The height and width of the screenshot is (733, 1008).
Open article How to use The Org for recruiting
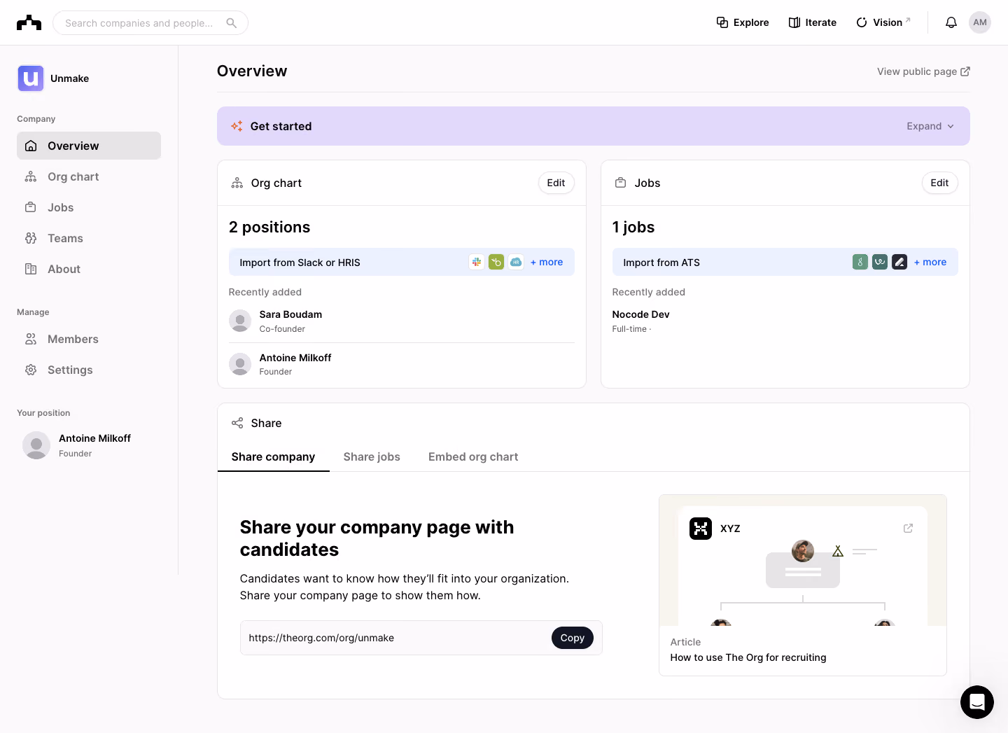point(748,657)
